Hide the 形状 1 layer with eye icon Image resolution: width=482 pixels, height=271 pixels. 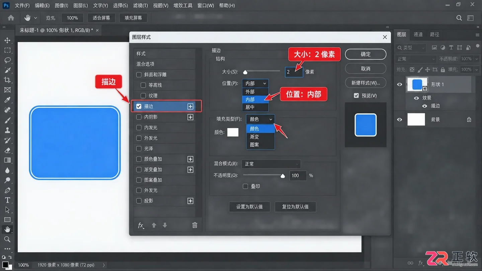[399, 84]
